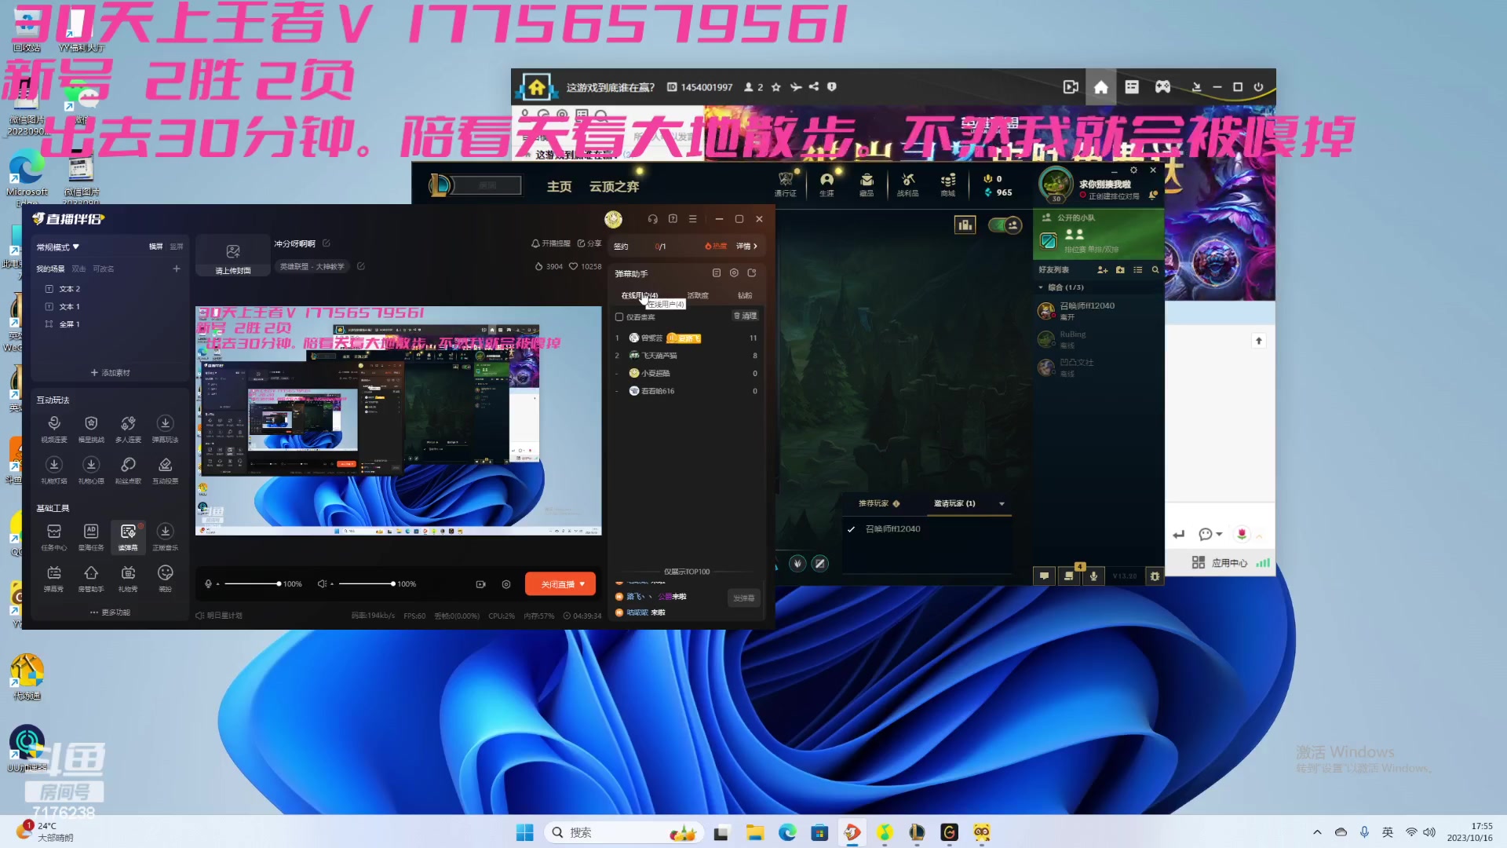Open 读弹幕 read-danmaku tool
The width and height of the screenshot is (1507, 848).
[128, 537]
